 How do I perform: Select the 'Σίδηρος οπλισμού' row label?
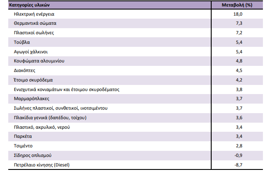(33, 156)
